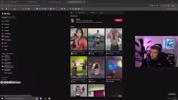
Task: Switch to the Videos search results tab
Action: pos(93,13)
